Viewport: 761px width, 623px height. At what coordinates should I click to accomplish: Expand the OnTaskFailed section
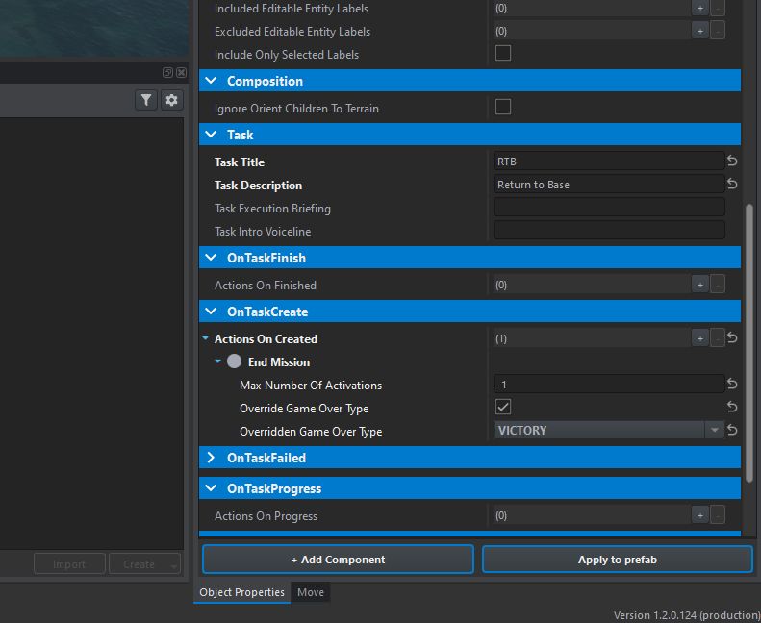212,458
